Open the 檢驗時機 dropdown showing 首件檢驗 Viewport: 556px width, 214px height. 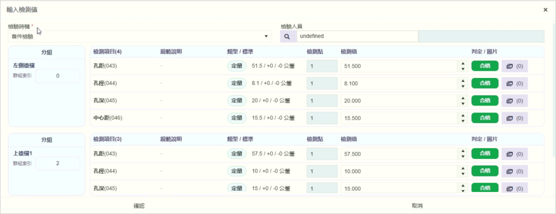point(139,36)
